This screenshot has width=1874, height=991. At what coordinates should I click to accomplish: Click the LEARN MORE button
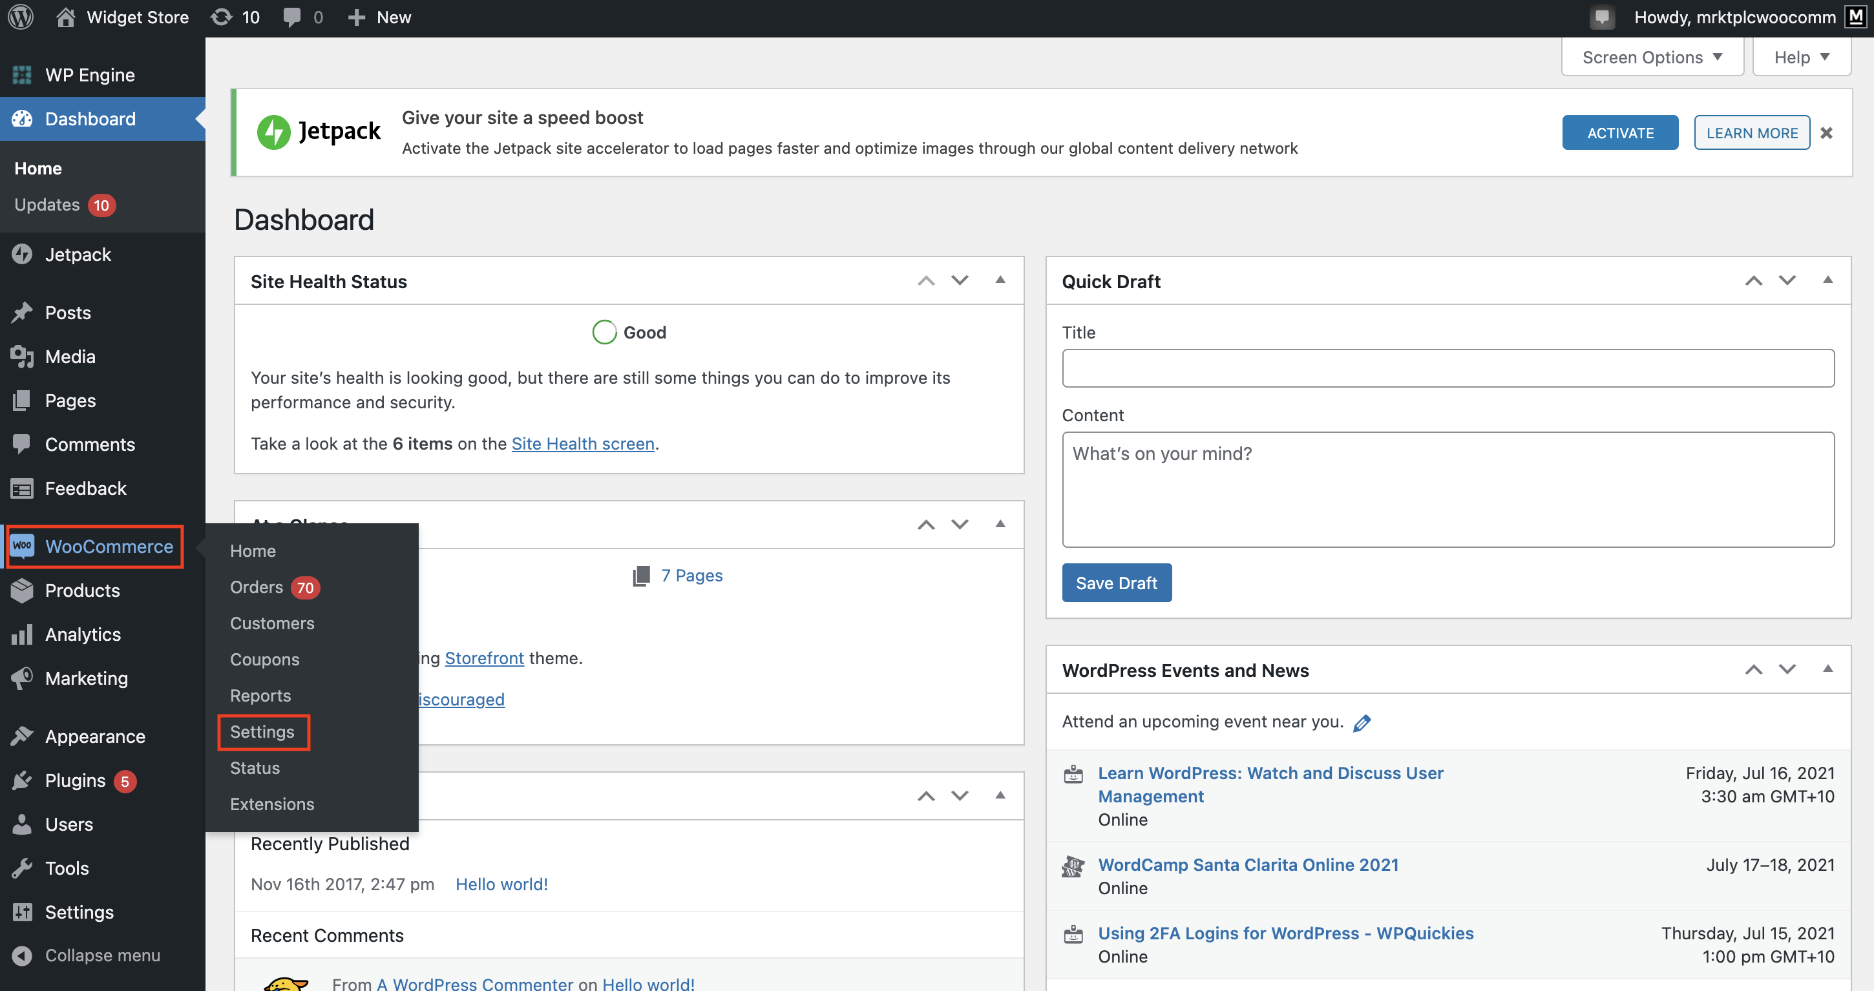point(1752,132)
